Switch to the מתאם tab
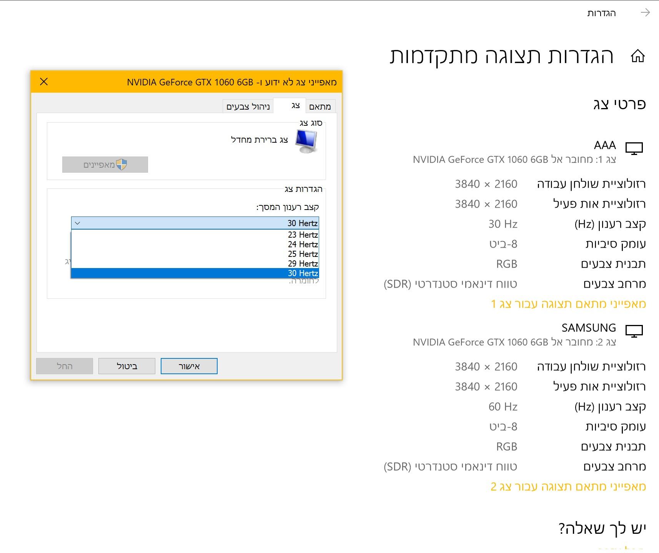This screenshot has height=553, width=659. (x=320, y=107)
